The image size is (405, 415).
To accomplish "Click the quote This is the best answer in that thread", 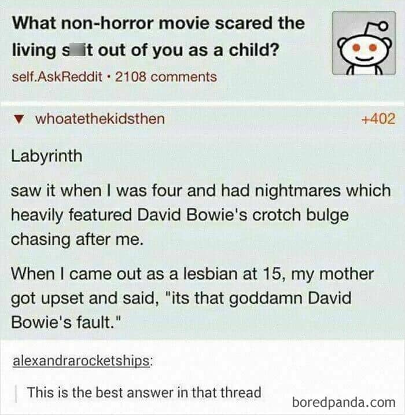I will pyautogui.click(x=144, y=392).
